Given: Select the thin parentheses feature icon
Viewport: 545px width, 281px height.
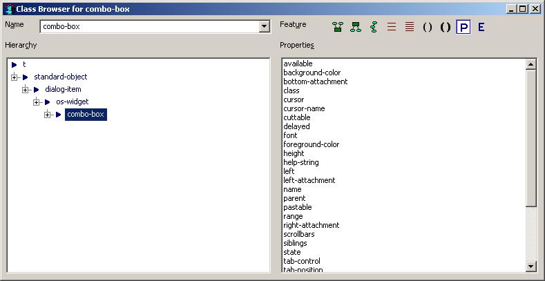Looking at the screenshot, I should coord(428,27).
